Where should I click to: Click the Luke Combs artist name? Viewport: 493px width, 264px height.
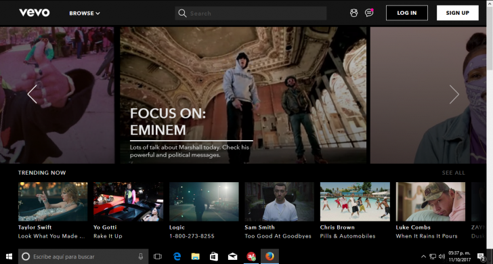tap(413, 227)
